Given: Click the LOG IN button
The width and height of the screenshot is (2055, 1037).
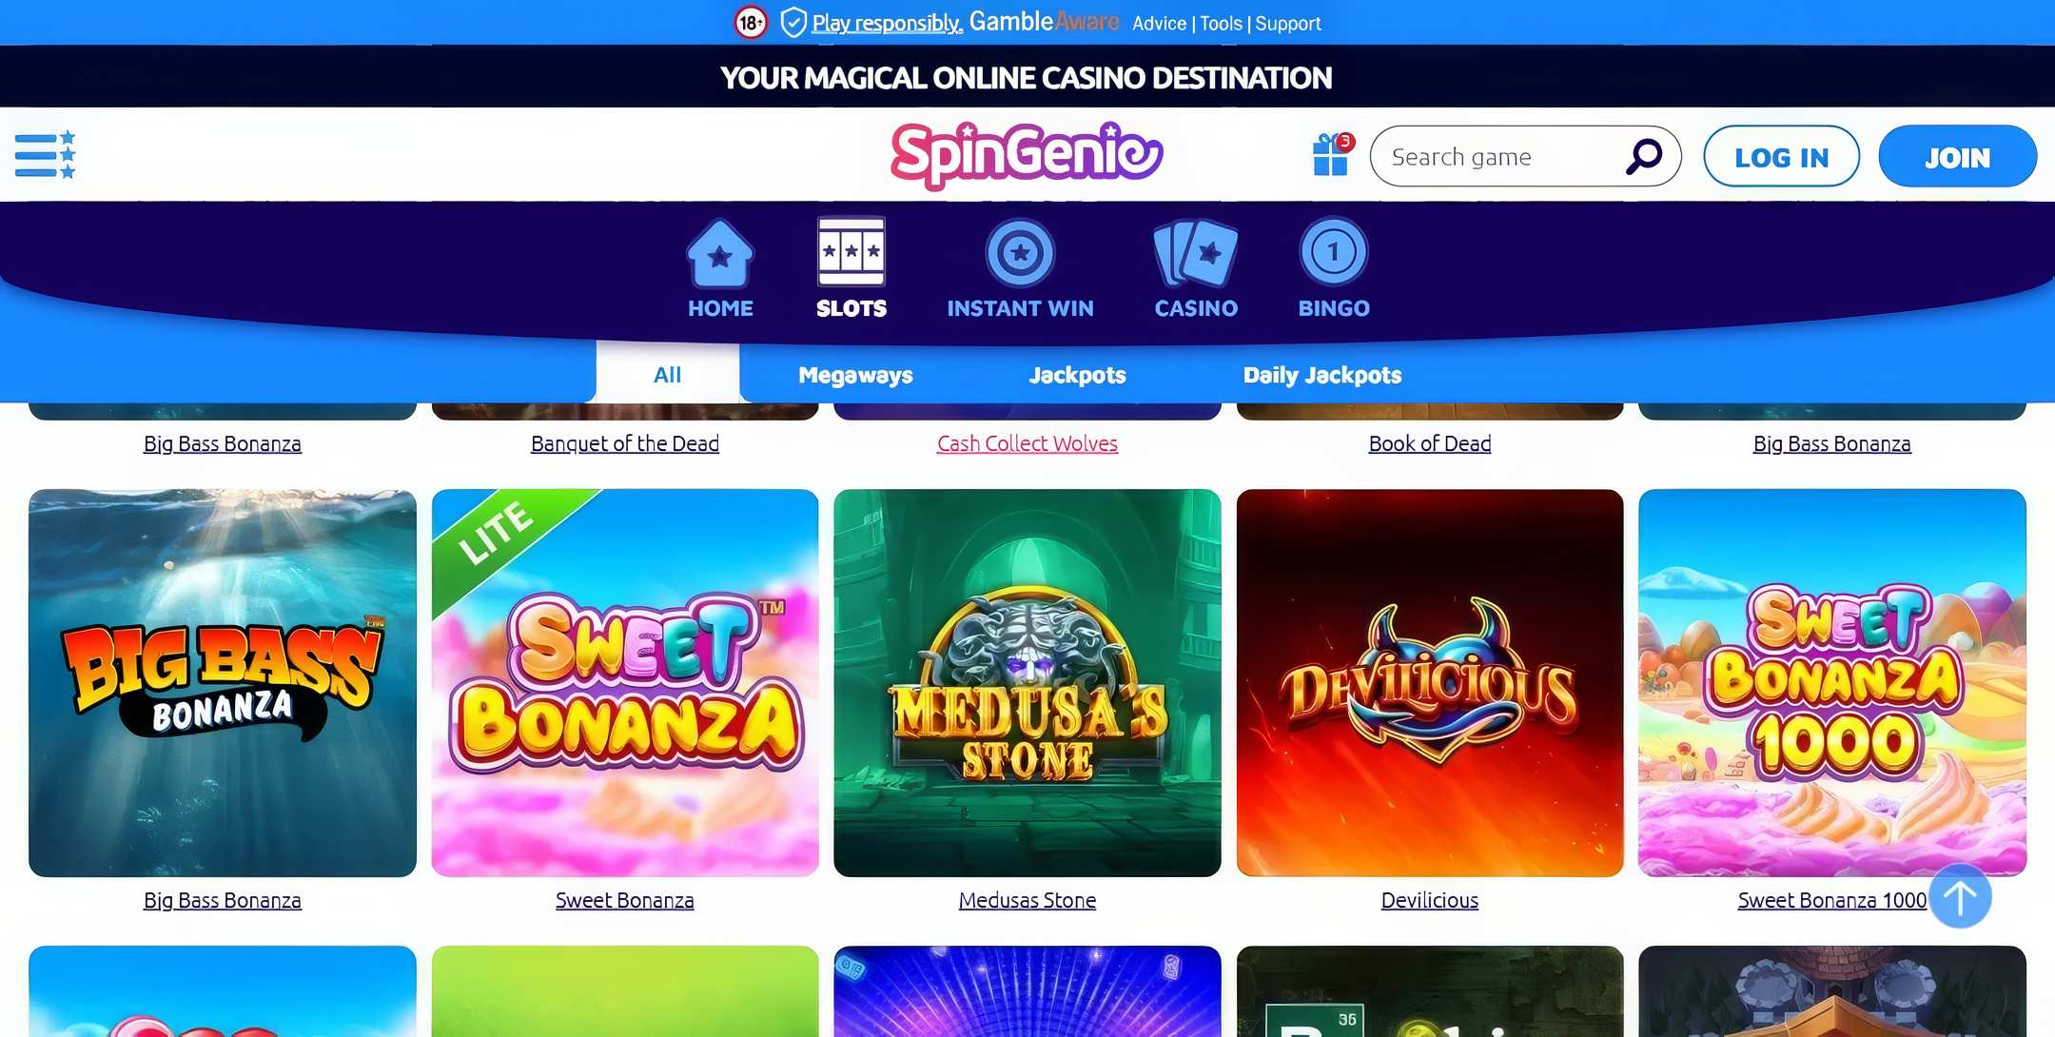Looking at the screenshot, I should pyautogui.click(x=1781, y=156).
